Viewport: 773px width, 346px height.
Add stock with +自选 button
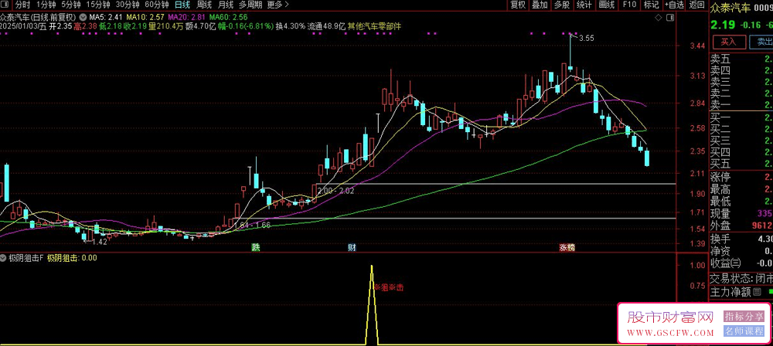click(x=674, y=5)
